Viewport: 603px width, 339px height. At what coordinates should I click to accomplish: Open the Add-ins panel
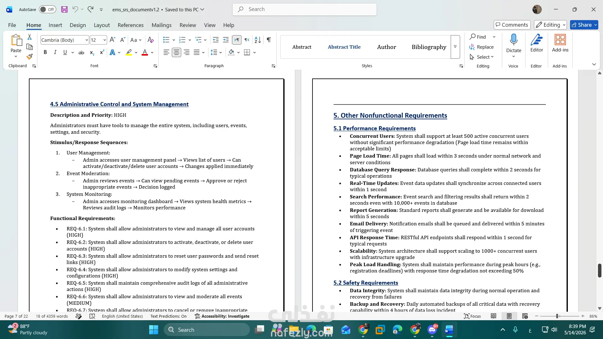[560, 43]
